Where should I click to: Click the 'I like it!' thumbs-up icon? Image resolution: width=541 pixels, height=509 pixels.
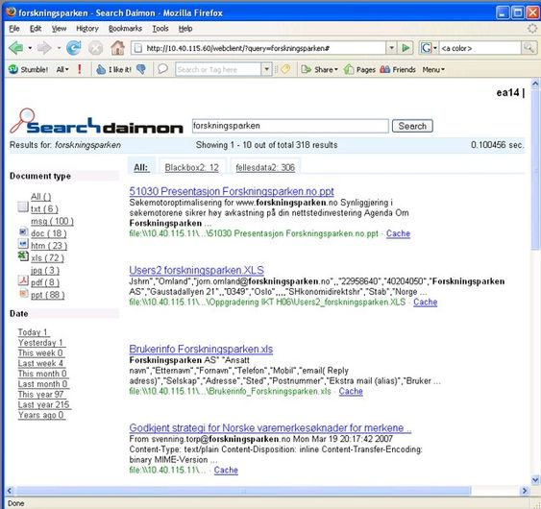coord(101,70)
